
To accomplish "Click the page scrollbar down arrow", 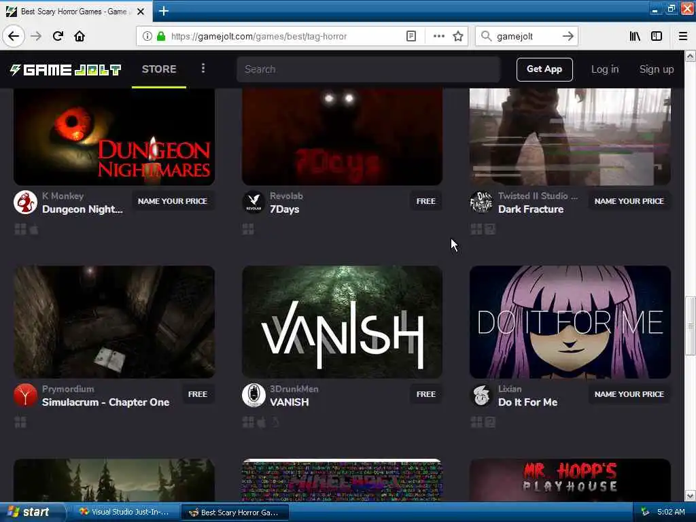I will click(691, 495).
